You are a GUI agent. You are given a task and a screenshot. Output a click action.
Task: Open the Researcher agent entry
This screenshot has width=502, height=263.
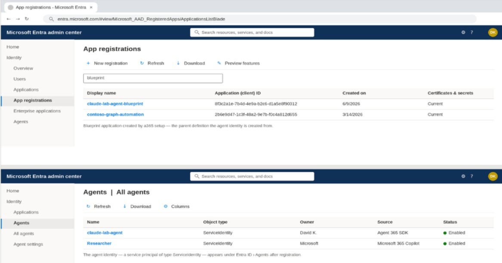[x=99, y=243]
